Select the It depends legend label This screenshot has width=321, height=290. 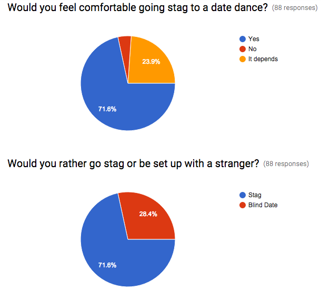tap(263, 59)
